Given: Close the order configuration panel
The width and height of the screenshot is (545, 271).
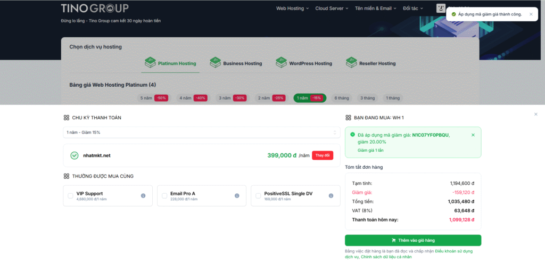Looking at the screenshot, I should pos(536,114).
